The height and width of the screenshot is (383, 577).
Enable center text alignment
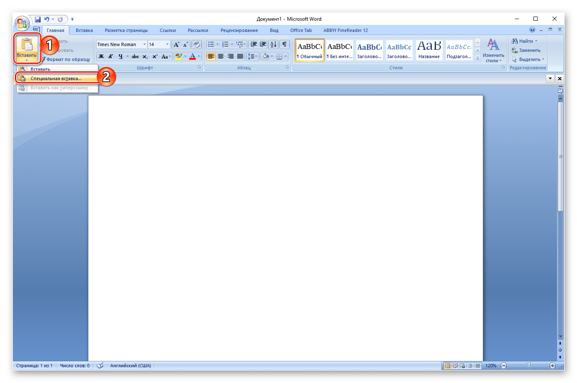(221, 56)
